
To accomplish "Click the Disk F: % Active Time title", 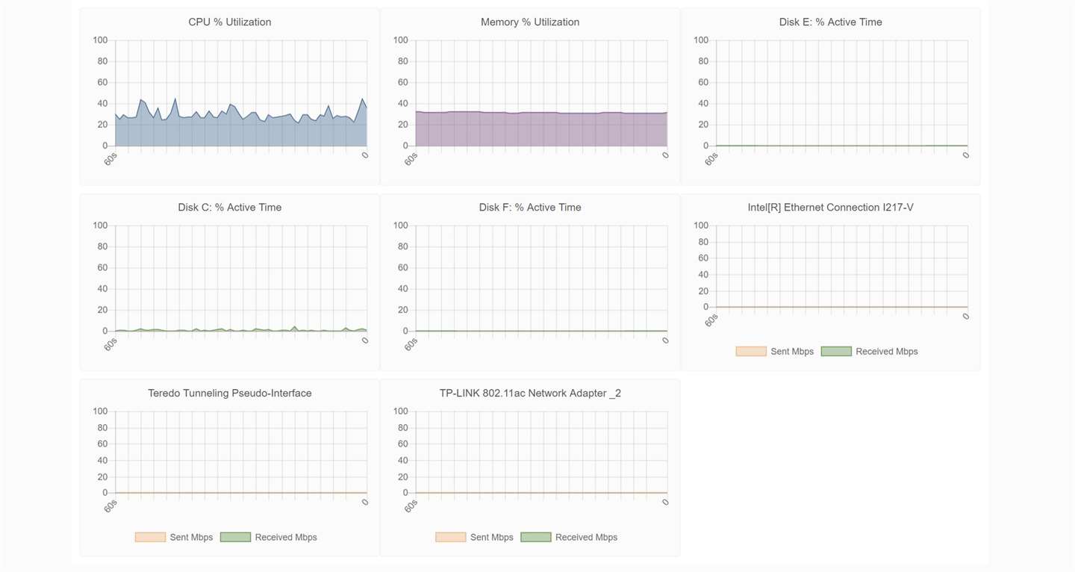I will tap(530, 208).
